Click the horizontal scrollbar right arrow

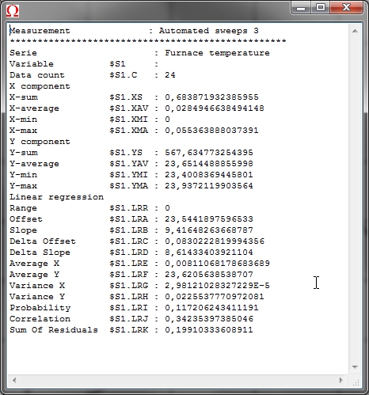point(340,380)
